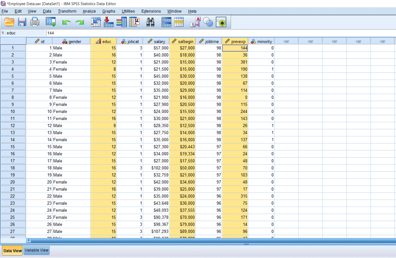Click the Go to case icon

click(x=96, y=22)
